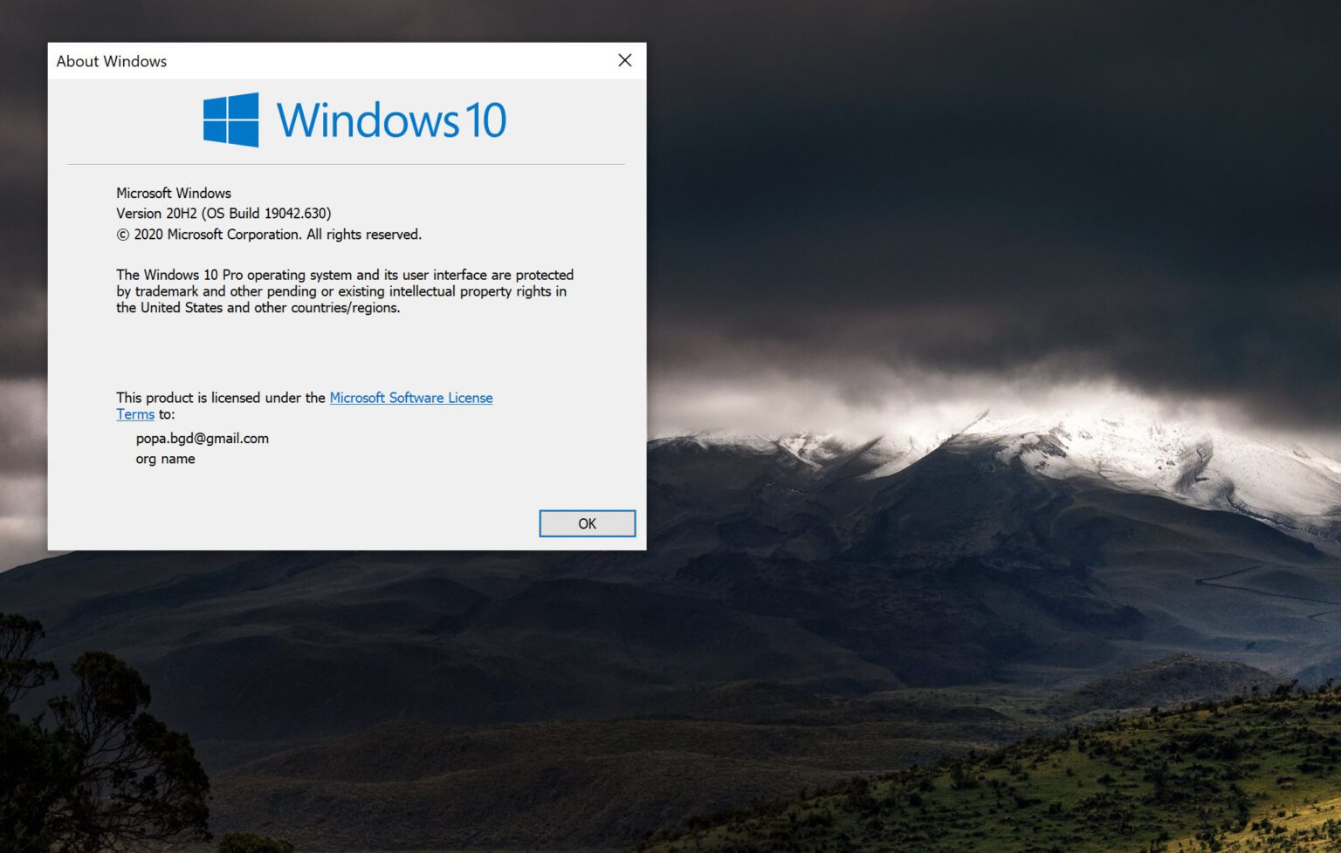Click the 'Microsoft Windows' line

click(x=174, y=193)
